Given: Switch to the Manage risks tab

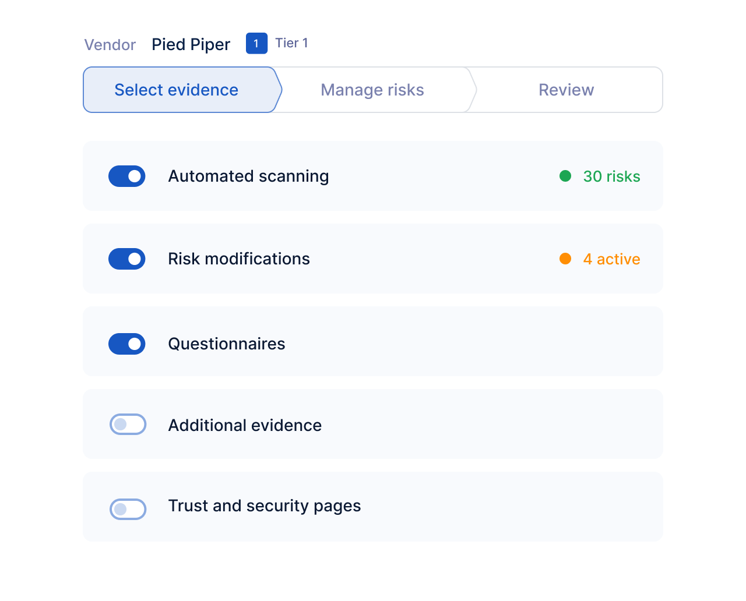Looking at the screenshot, I should 372,90.
